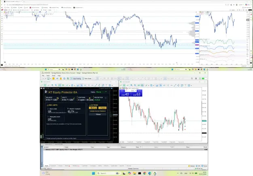Select crosshair tool in left chart toolbar
Screen dimensions: 253x176
pos(85,85)
